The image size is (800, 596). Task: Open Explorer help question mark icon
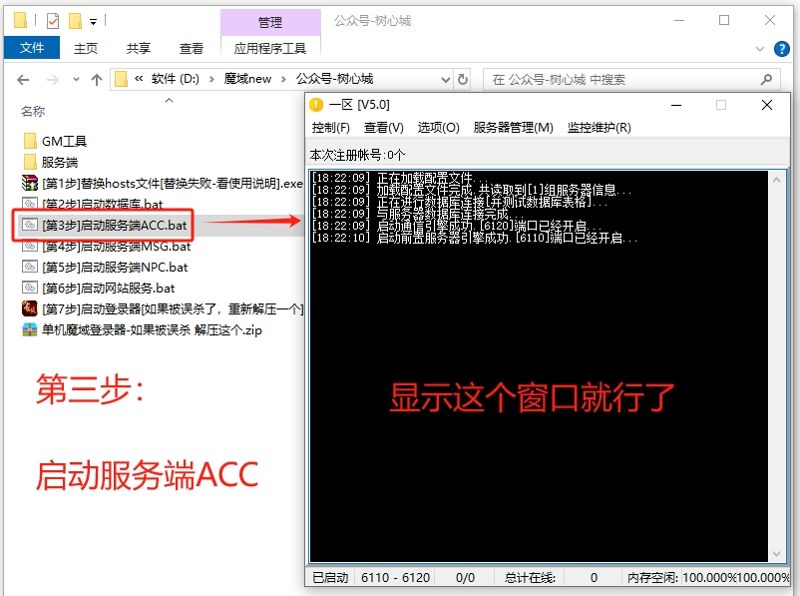coord(782,49)
